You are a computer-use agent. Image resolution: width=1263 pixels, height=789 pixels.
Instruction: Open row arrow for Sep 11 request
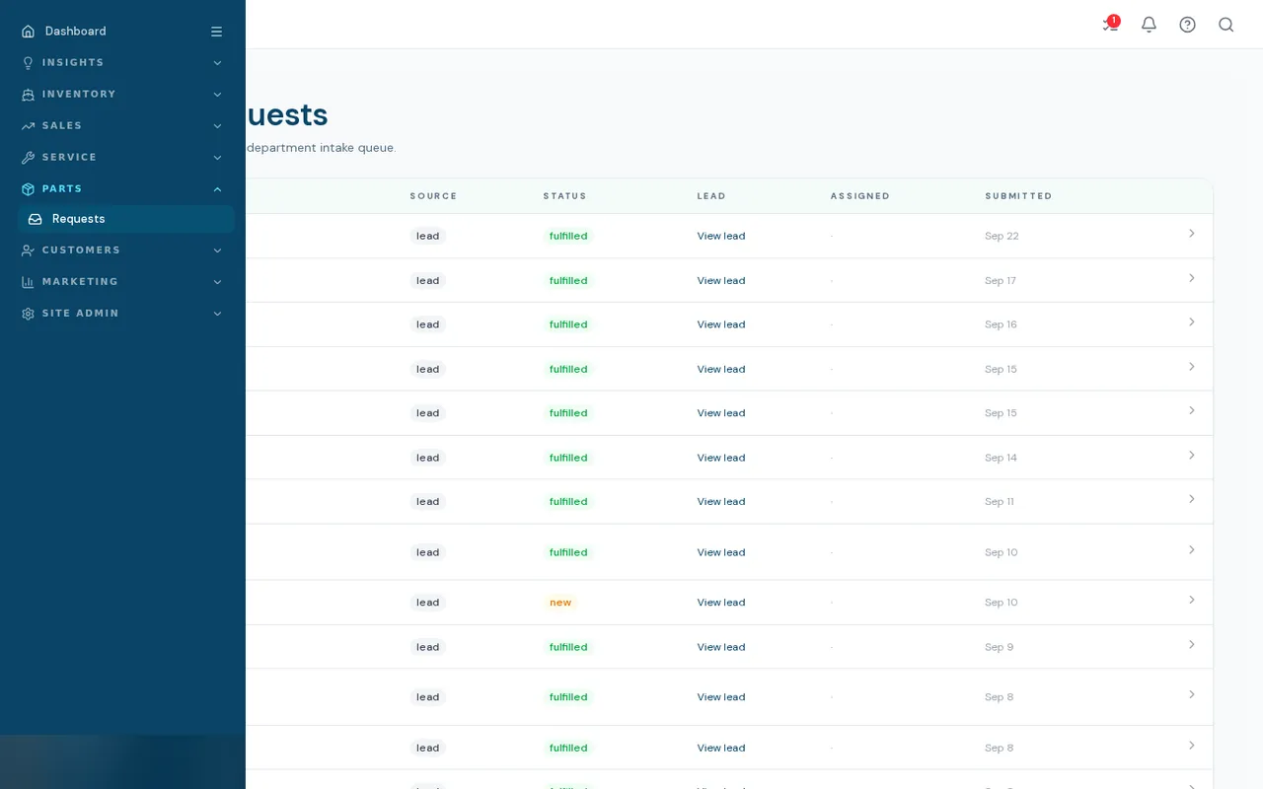(x=1191, y=499)
